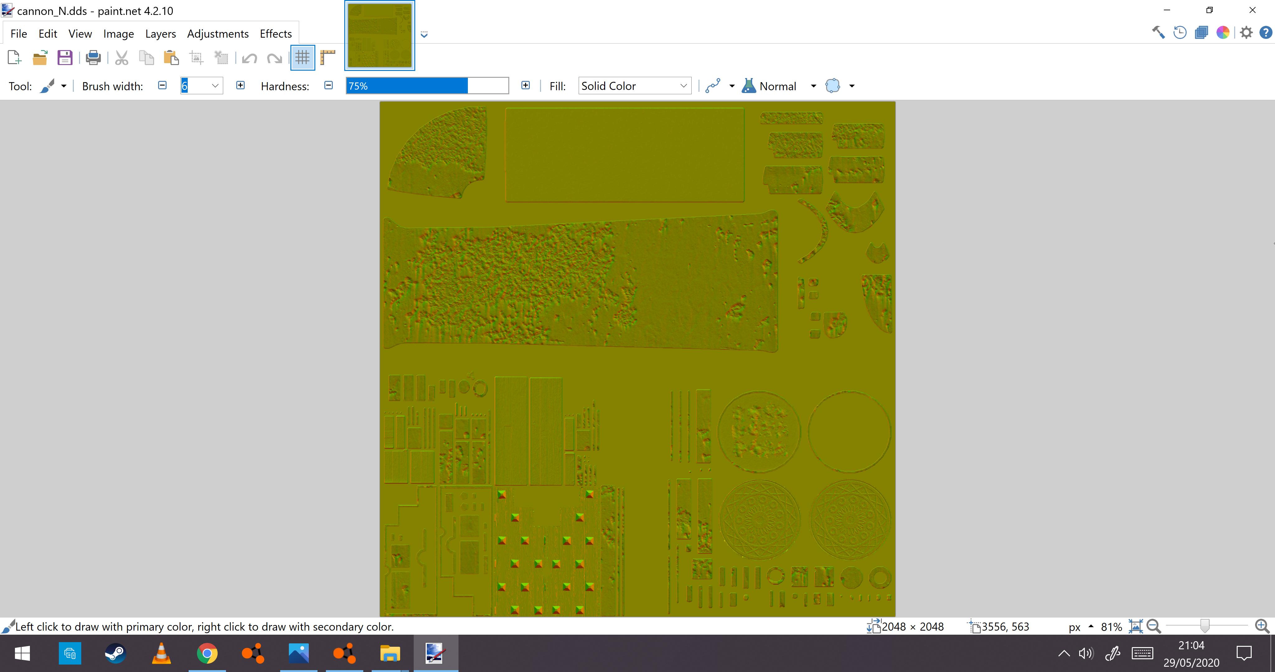Click the 3556, 563 cursor position readout
The image size is (1275, 672).
point(1005,627)
